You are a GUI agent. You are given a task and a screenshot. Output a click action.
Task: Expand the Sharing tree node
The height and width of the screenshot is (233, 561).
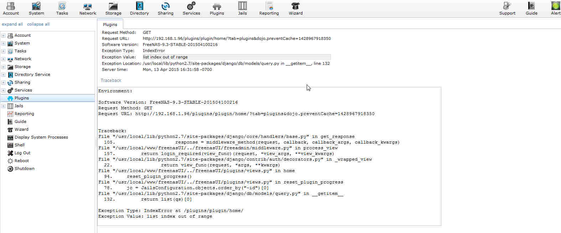[x=4, y=83]
